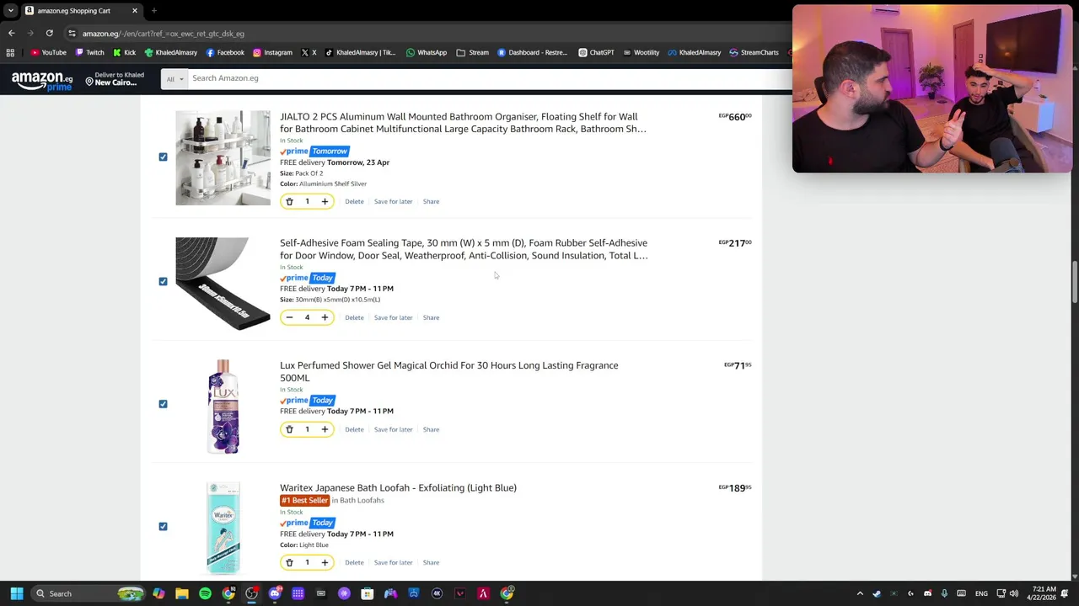The width and height of the screenshot is (1079, 606).
Task: Open the KhaledAlmasry TikTok bookmark
Action: pyautogui.click(x=359, y=52)
